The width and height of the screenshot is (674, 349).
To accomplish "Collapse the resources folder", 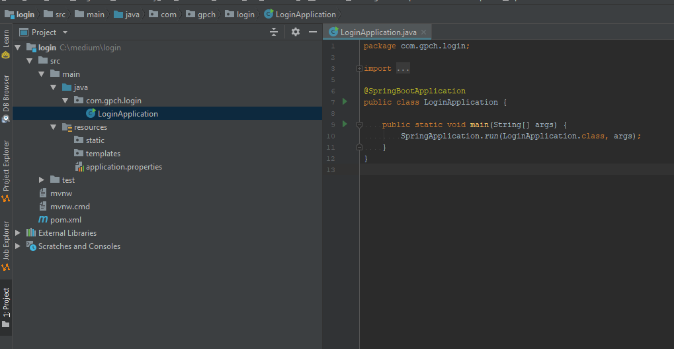I will [54, 127].
